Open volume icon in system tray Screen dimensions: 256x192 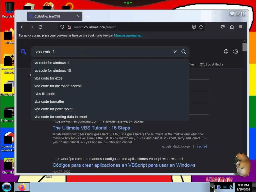pyautogui.click(x=231, y=187)
